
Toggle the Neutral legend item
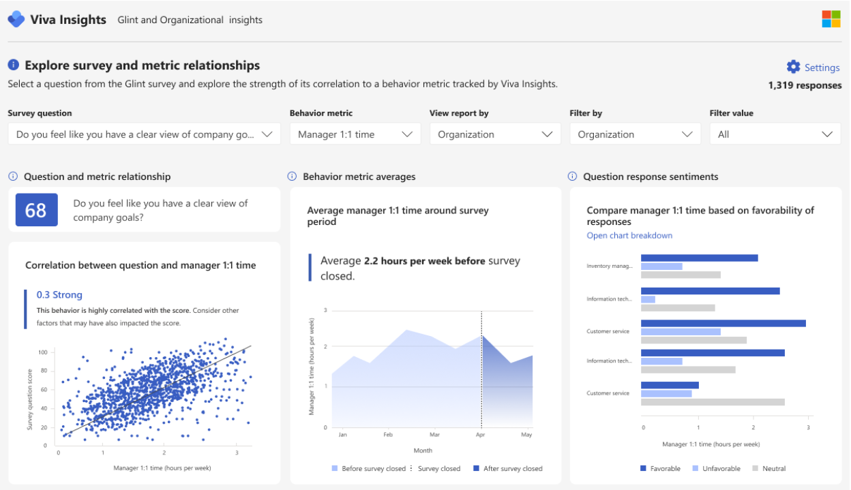(773, 468)
